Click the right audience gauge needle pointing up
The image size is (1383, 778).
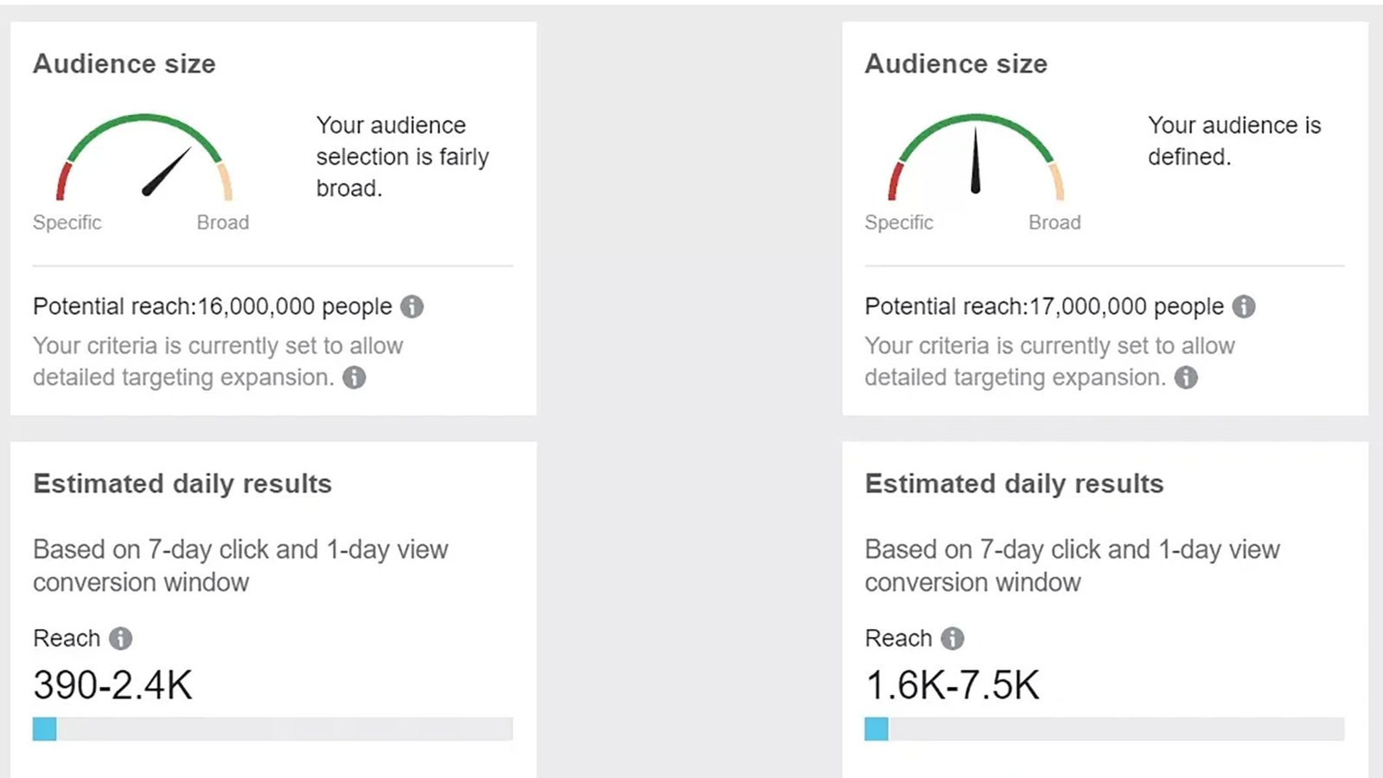coord(976,160)
